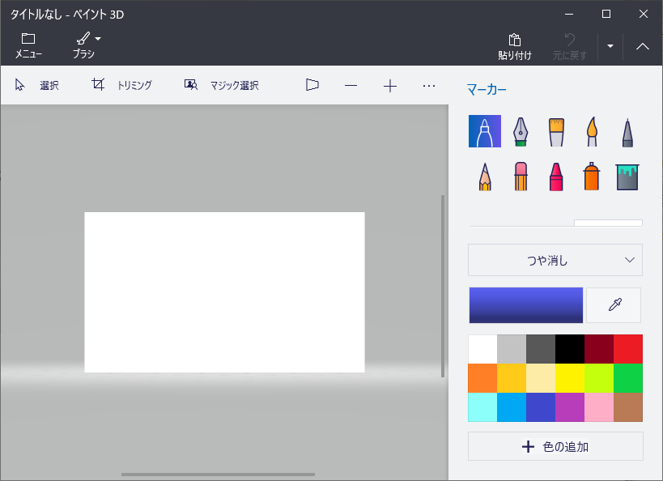
Task: Pick the light gray color swatch
Action: 512,349
